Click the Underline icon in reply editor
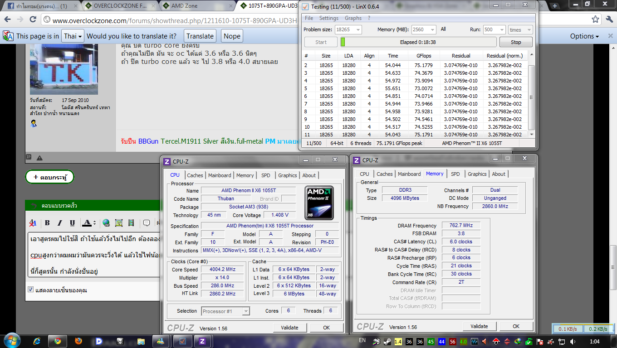 (72, 223)
